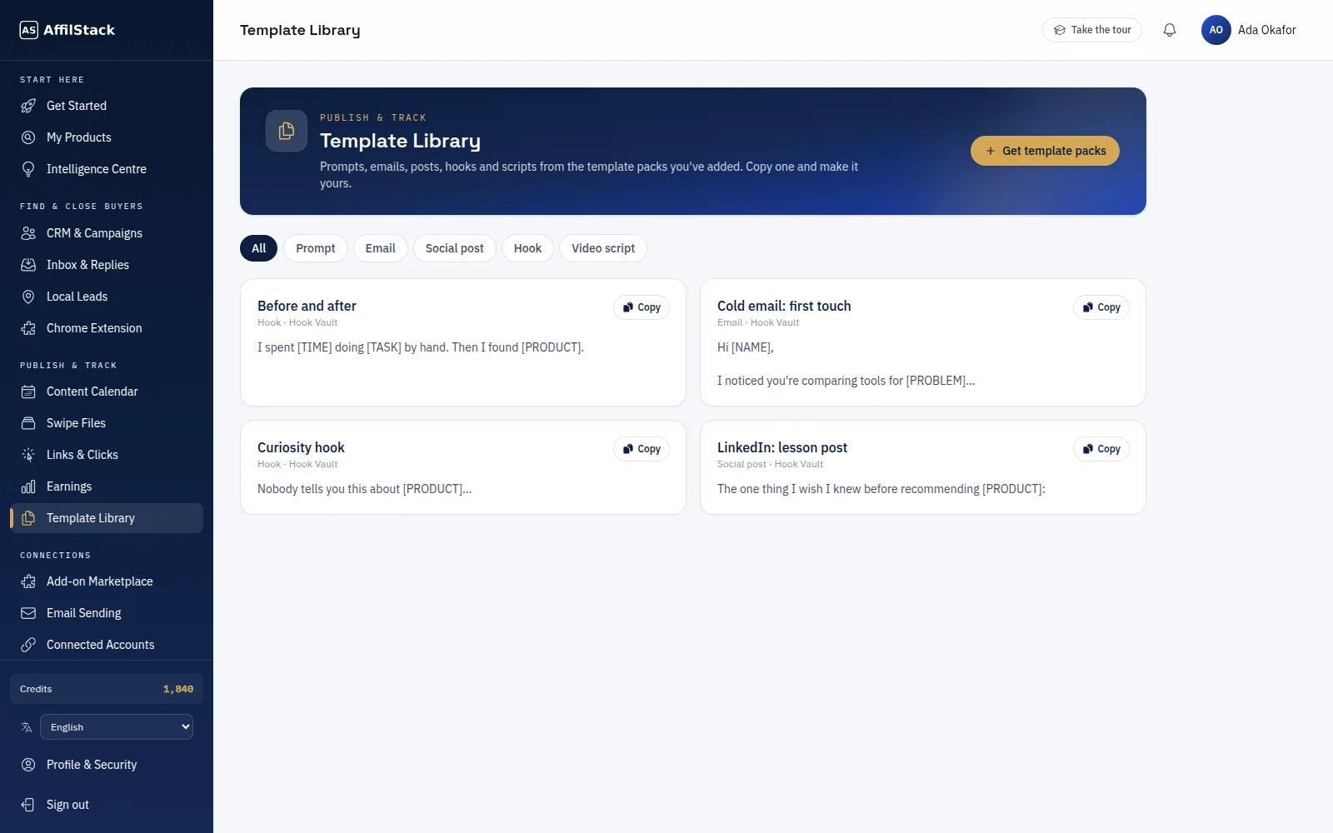This screenshot has height=833, width=1333.
Task: Open notifications bell
Action: [x=1170, y=30]
